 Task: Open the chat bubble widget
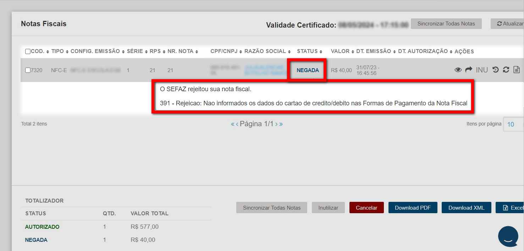pos(508,237)
